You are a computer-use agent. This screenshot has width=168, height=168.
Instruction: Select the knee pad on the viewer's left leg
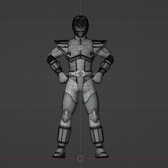coord(66,116)
